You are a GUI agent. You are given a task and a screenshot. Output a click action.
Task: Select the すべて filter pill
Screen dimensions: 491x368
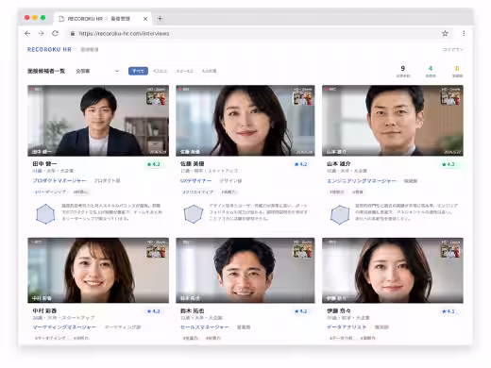[x=138, y=71]
